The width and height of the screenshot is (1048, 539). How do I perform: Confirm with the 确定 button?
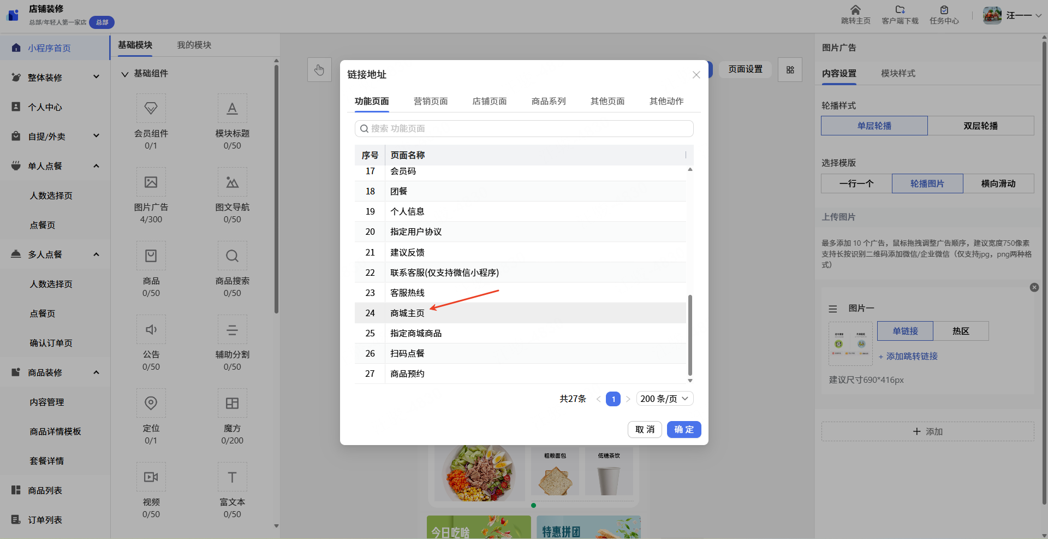pyautogui.click(x=684, y=429)
